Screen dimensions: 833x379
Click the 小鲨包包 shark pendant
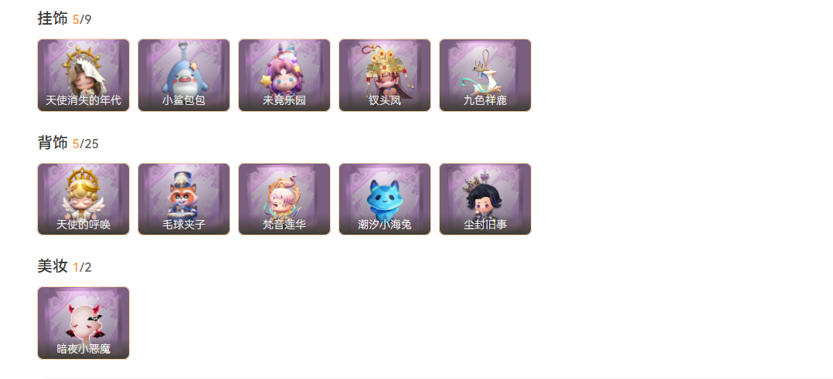pyautogui.click(x=184, y=76)
